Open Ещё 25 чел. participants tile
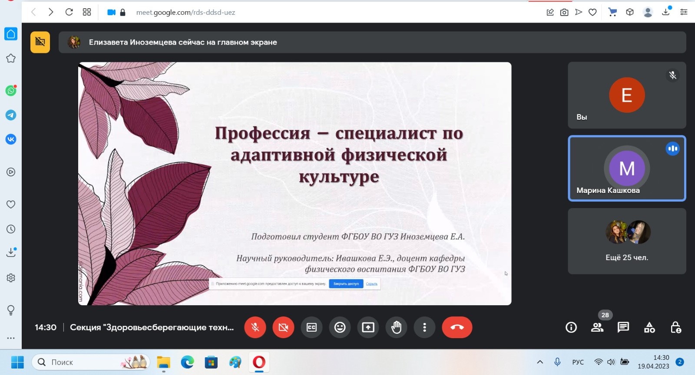Screen dimensions: 695x375 tap(627, 241)
